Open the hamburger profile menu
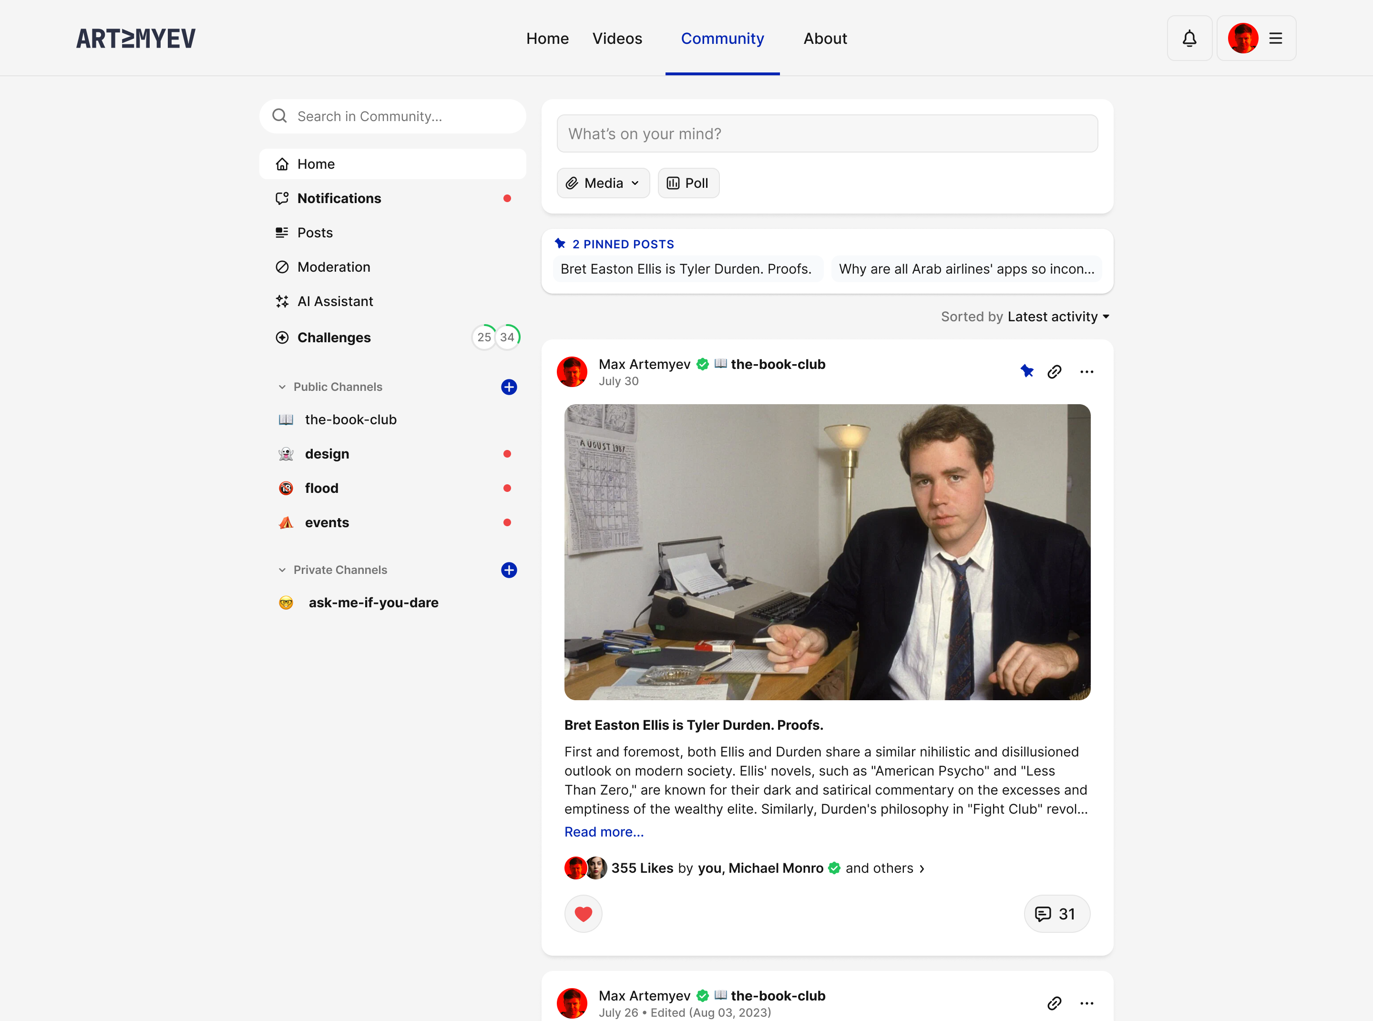This screenshot has height=1021, width=1373. [x=1275, y=38]
